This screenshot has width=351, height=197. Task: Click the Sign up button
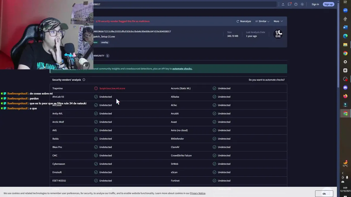click(328, 4)
